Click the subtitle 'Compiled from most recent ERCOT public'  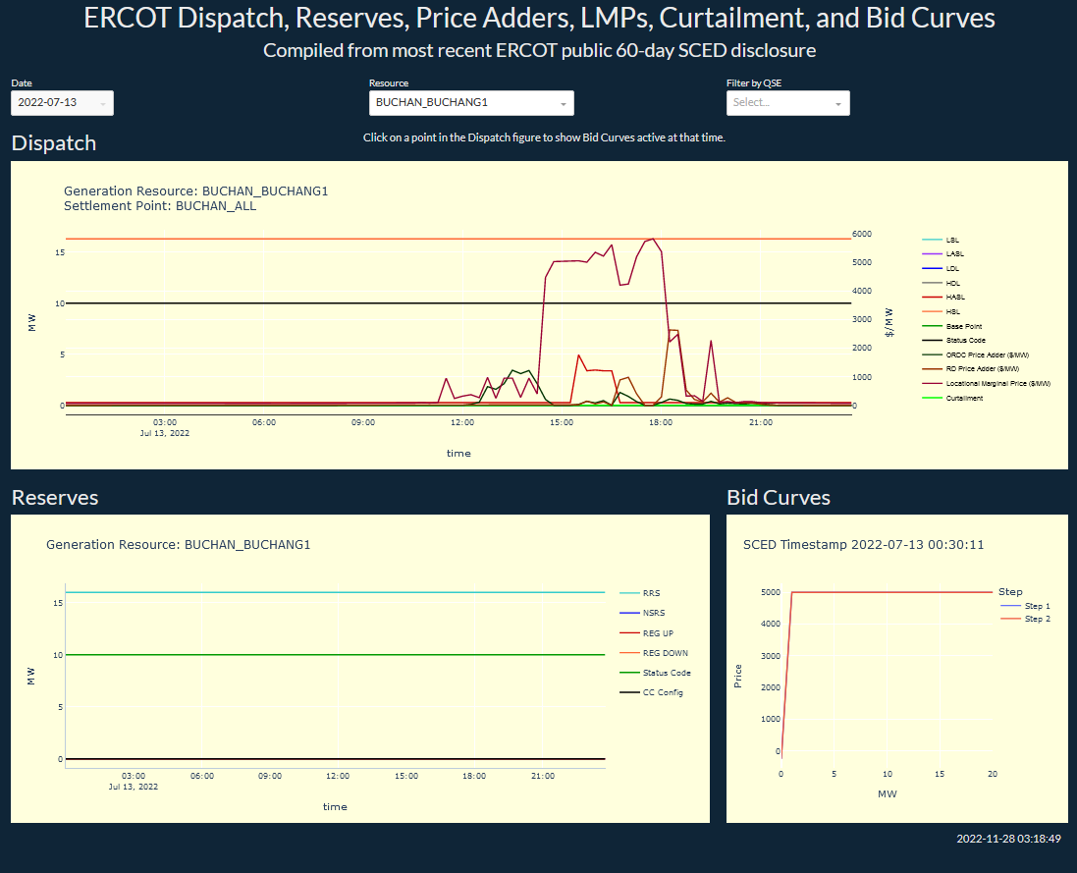pyautogui.click(x=539, y=51)
